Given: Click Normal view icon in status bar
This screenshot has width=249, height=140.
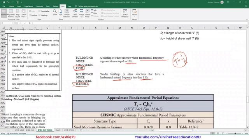Looking at the screenshot, I should pos(212,133).
